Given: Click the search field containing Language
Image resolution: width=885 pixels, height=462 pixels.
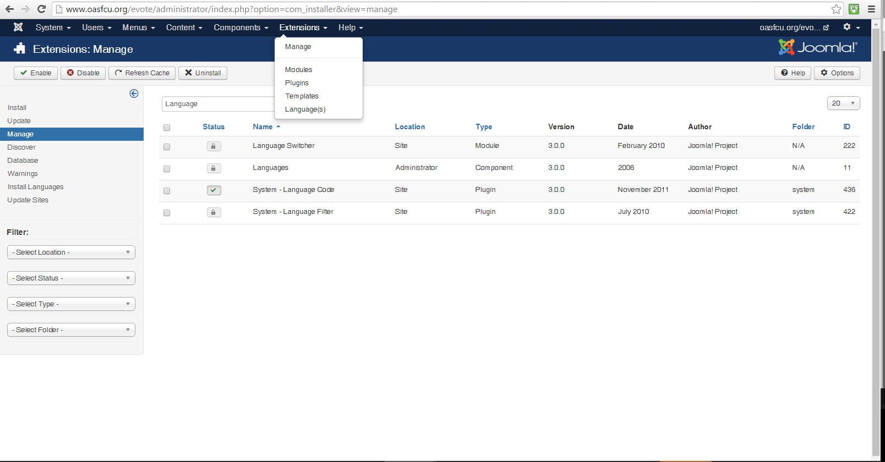Looking at the screenshot, I should 218,104.
